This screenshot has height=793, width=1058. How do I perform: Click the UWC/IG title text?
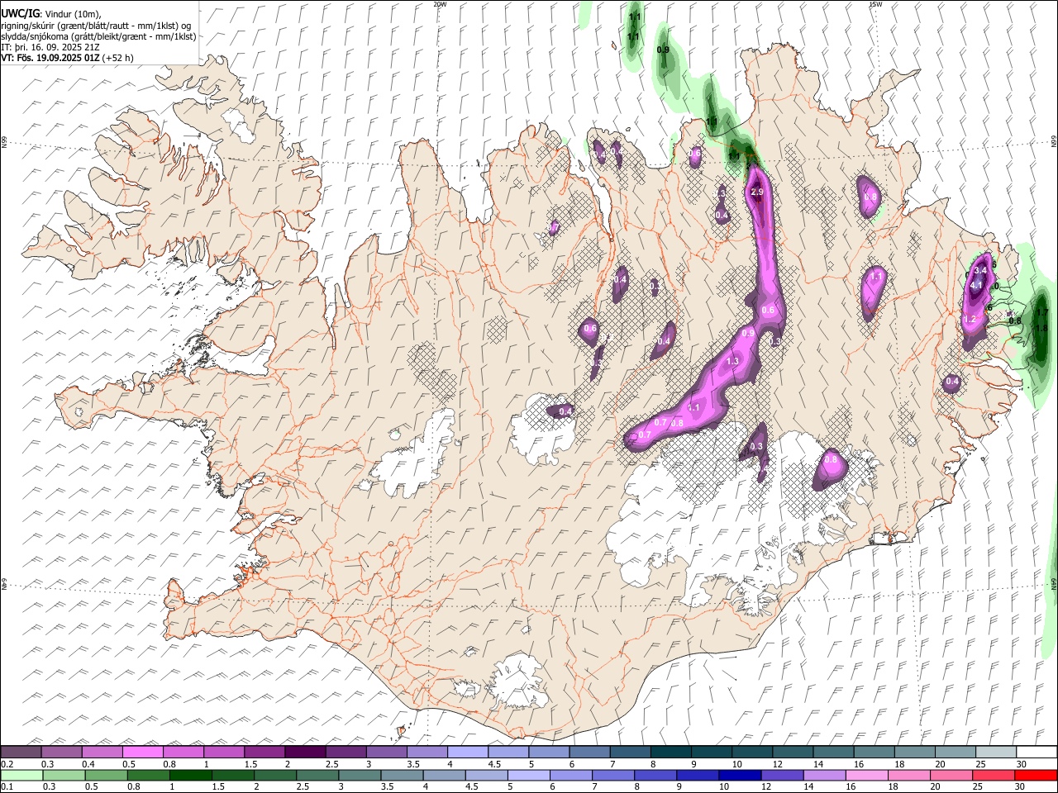(x=20, y=14)
